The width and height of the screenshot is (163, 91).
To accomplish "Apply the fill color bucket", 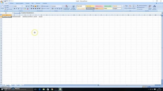I will point(25,9).
